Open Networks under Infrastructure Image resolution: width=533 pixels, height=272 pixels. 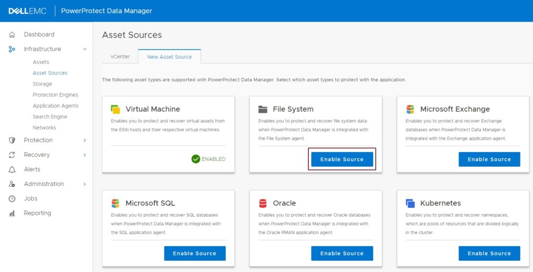tap(44, 127)
